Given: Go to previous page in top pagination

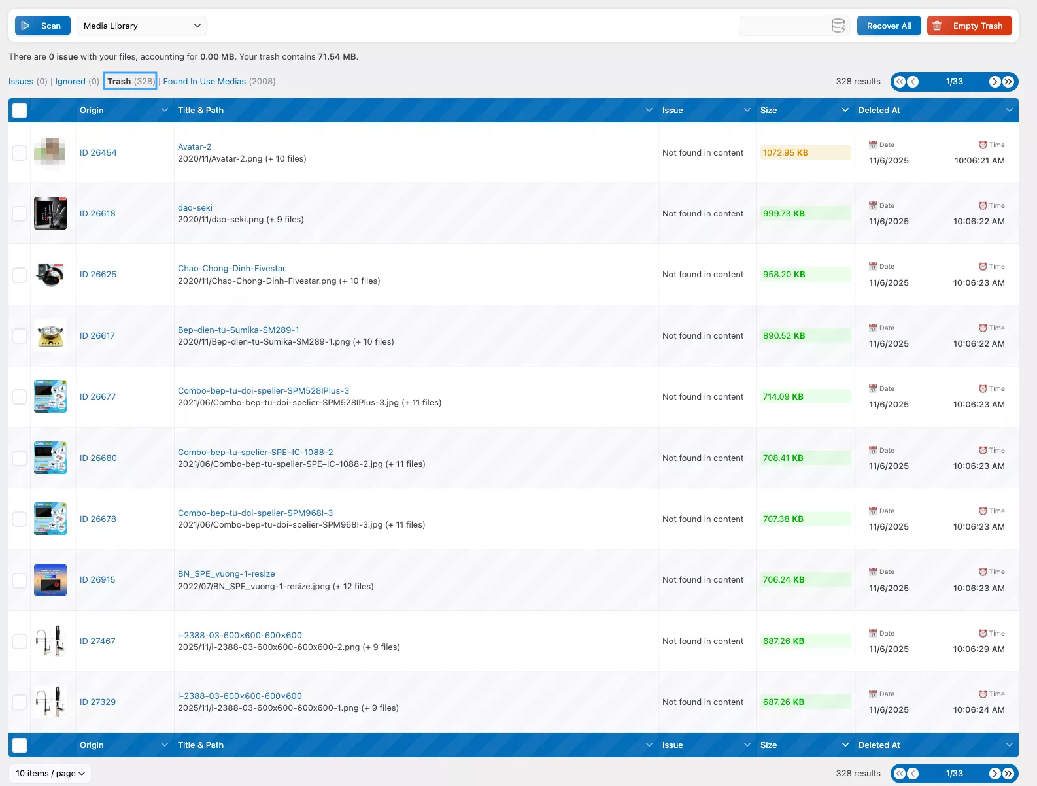Looking at the screenshot, I should tap(913, 82).
